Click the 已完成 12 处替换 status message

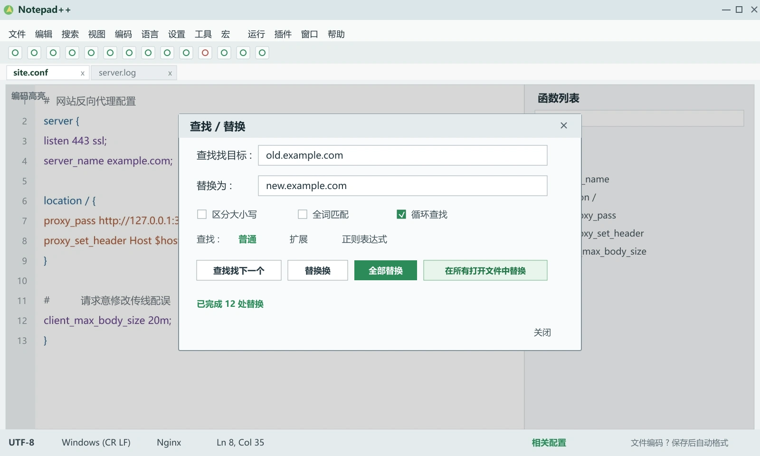point(230,304)
